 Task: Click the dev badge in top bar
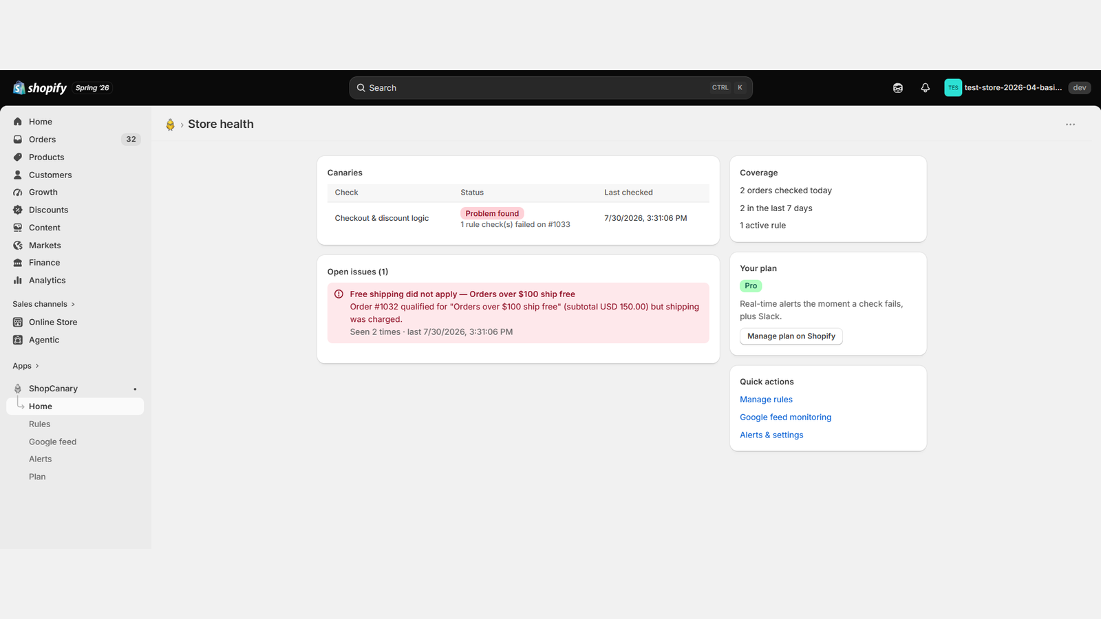point(1080,88)
